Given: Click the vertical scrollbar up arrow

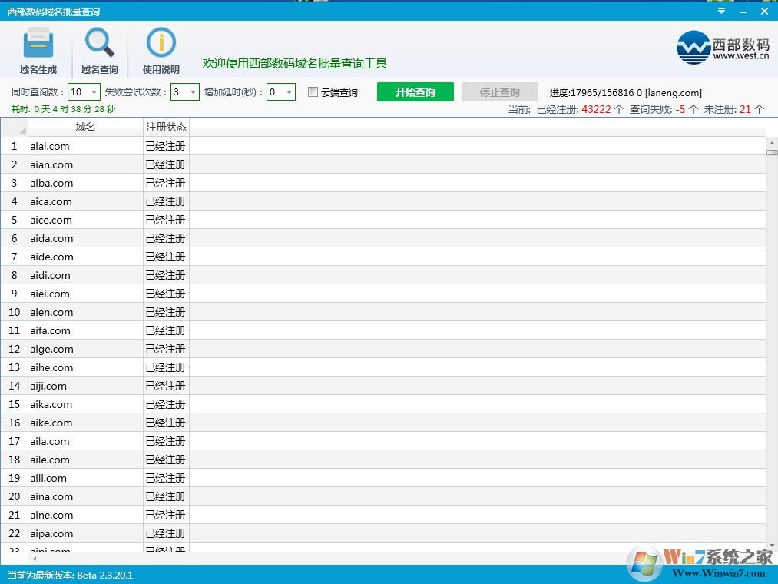Looking at the screenshot, I should pyautogui.click(x=772, y=142).
